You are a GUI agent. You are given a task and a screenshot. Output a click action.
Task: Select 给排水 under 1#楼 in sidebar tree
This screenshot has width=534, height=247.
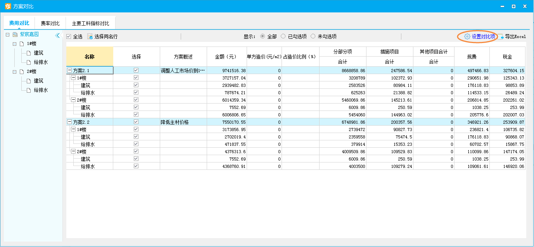coord(41,62)
